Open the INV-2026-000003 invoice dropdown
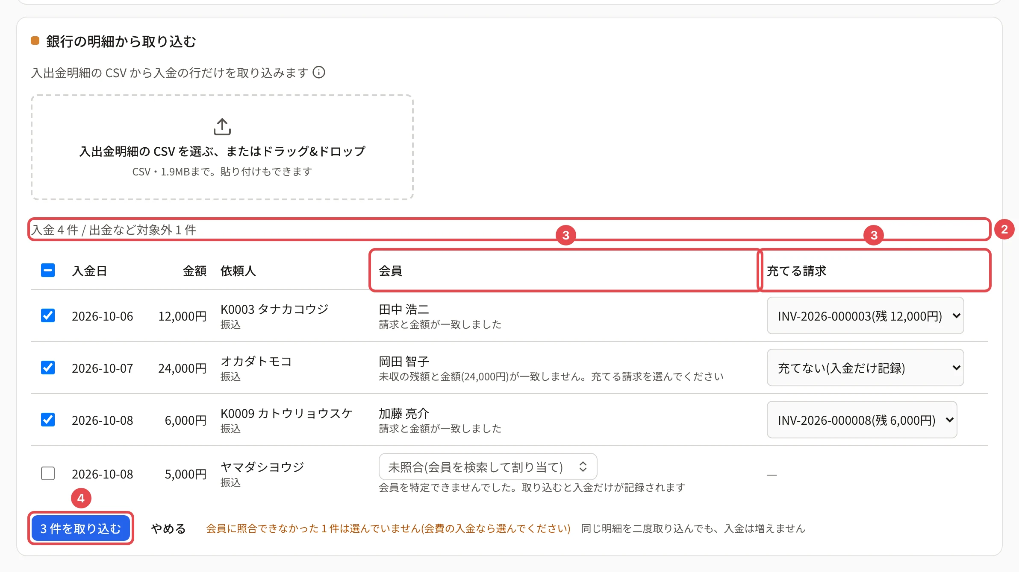Image resolution: width=1019 pixels, height=572 pixels. (865, 316)
